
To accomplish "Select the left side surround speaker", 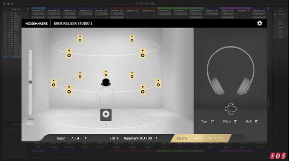I will [x=54, y=83].
